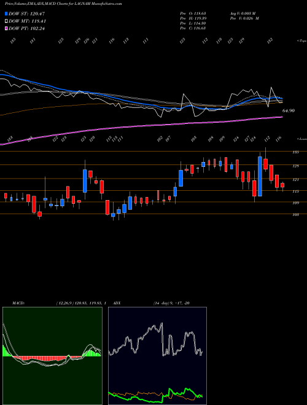The width and height of the screenshot is (307, 405).
Task: Click the 64.90 label beside the magenta line
Action: coord(289,110)
